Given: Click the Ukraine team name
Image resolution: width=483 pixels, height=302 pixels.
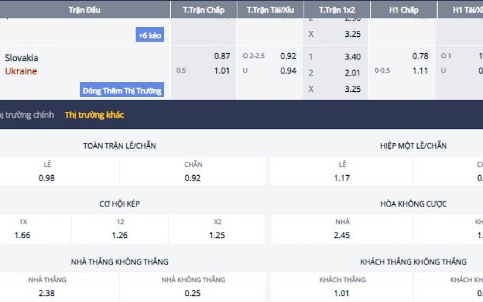Looking at the screenshot, I should pos(21,71).
